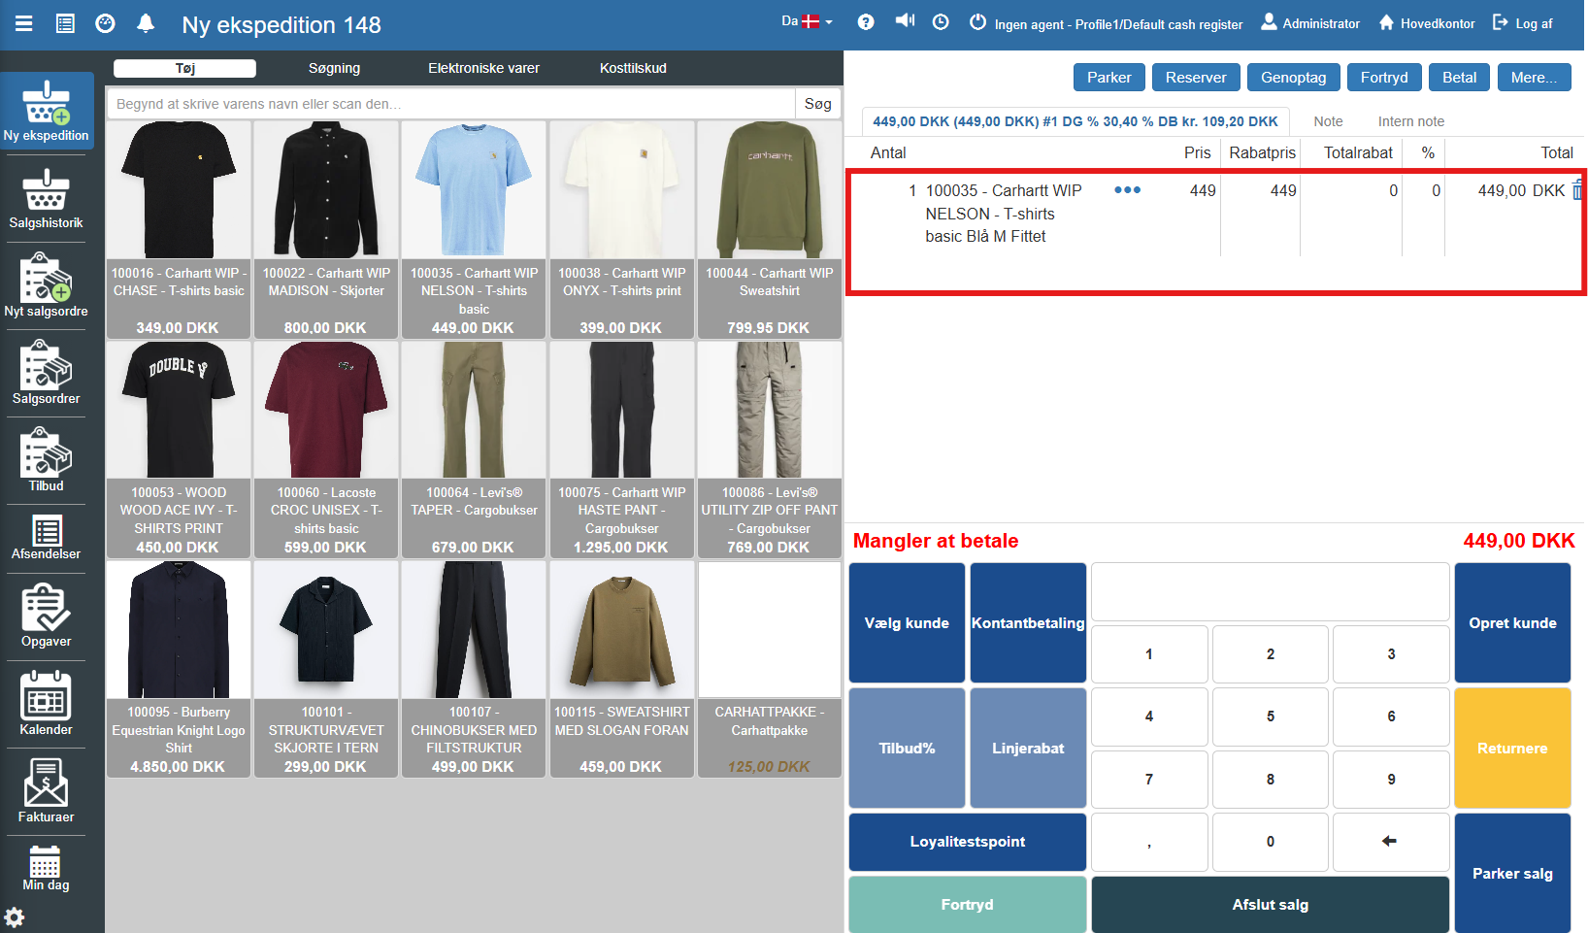Click the Betal button

pyautogui.click(x=1459, y=78)
